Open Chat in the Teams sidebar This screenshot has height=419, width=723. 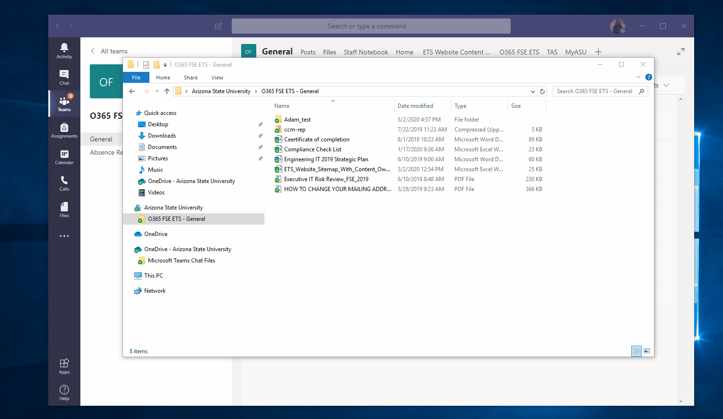pos(64,77)
